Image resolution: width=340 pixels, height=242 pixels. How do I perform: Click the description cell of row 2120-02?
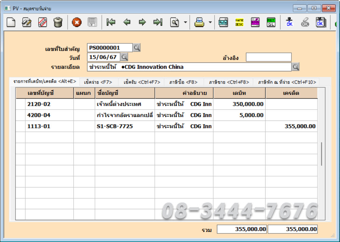tap(184, 104)
